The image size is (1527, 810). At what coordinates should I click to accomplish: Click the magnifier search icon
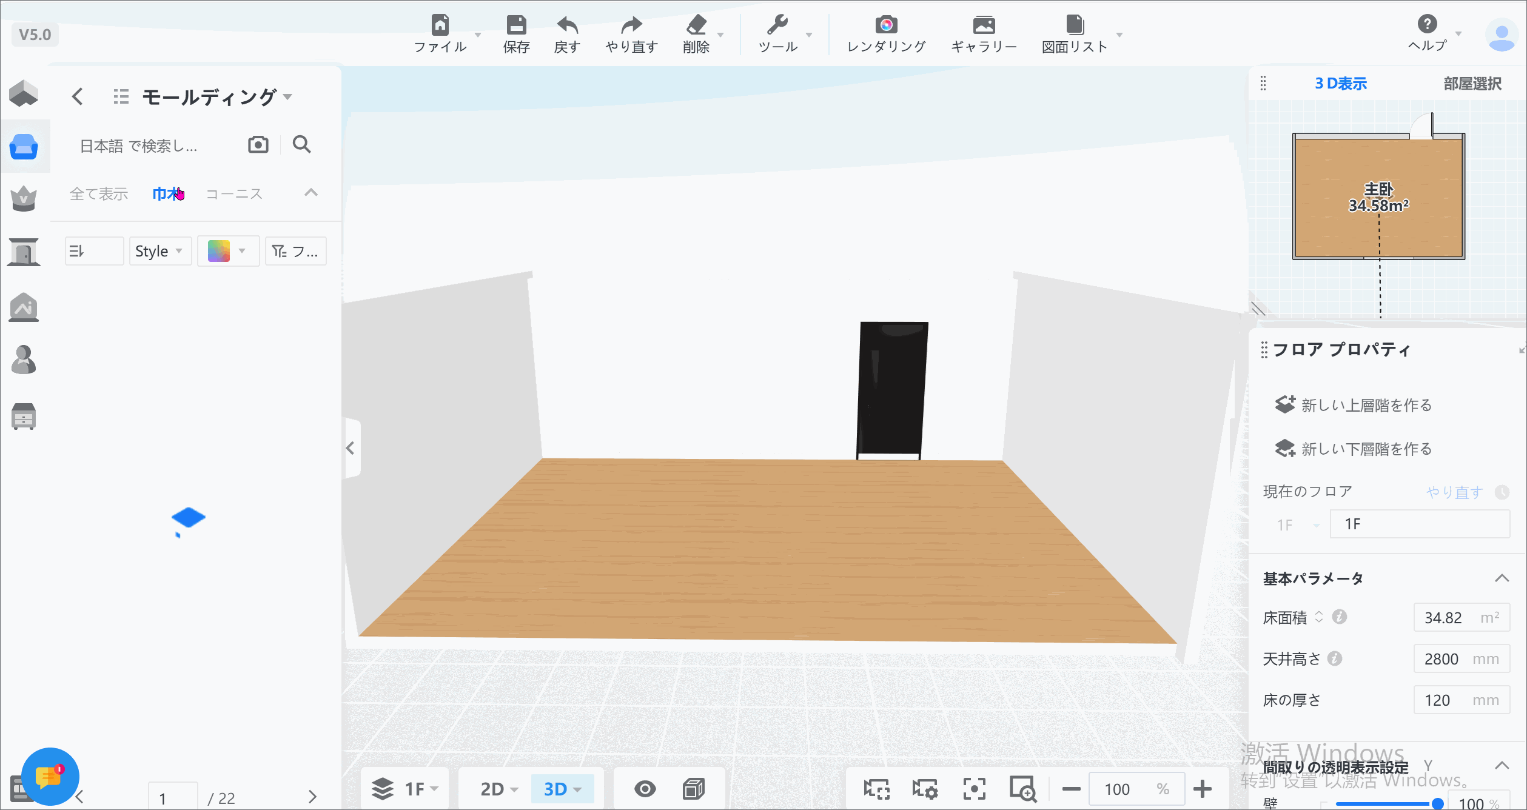301,144
